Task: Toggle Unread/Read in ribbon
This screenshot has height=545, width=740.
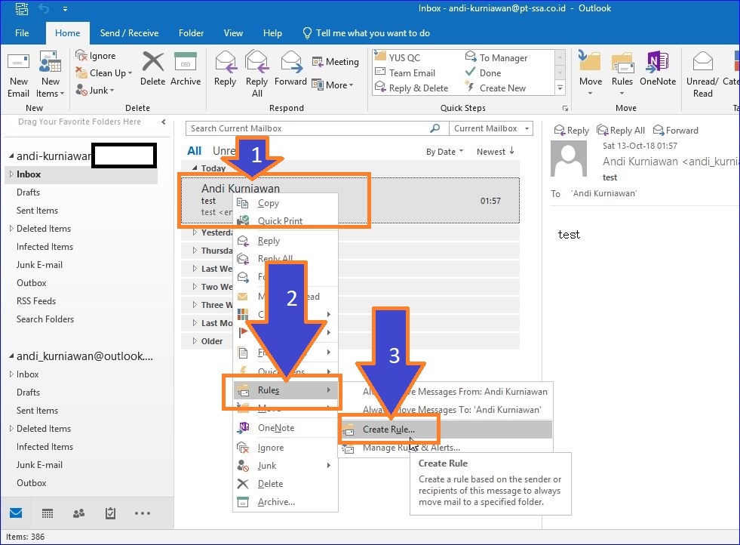Action: (702, 75)
